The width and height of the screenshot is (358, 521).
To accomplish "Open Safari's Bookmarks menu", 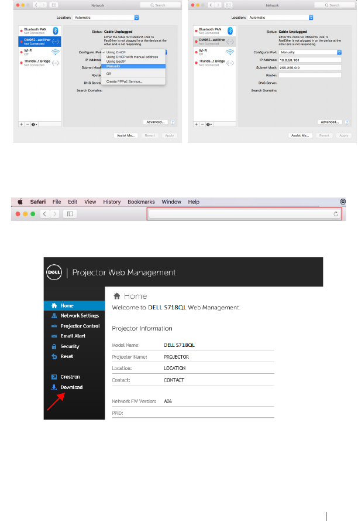I will (141, 202).
